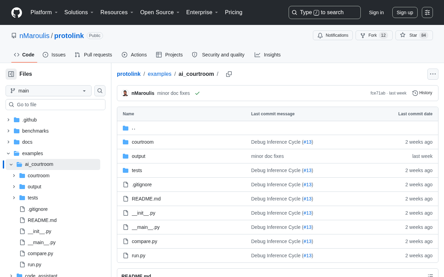Open the Insights tab
The image size is (444, 277).
[267, 55]
